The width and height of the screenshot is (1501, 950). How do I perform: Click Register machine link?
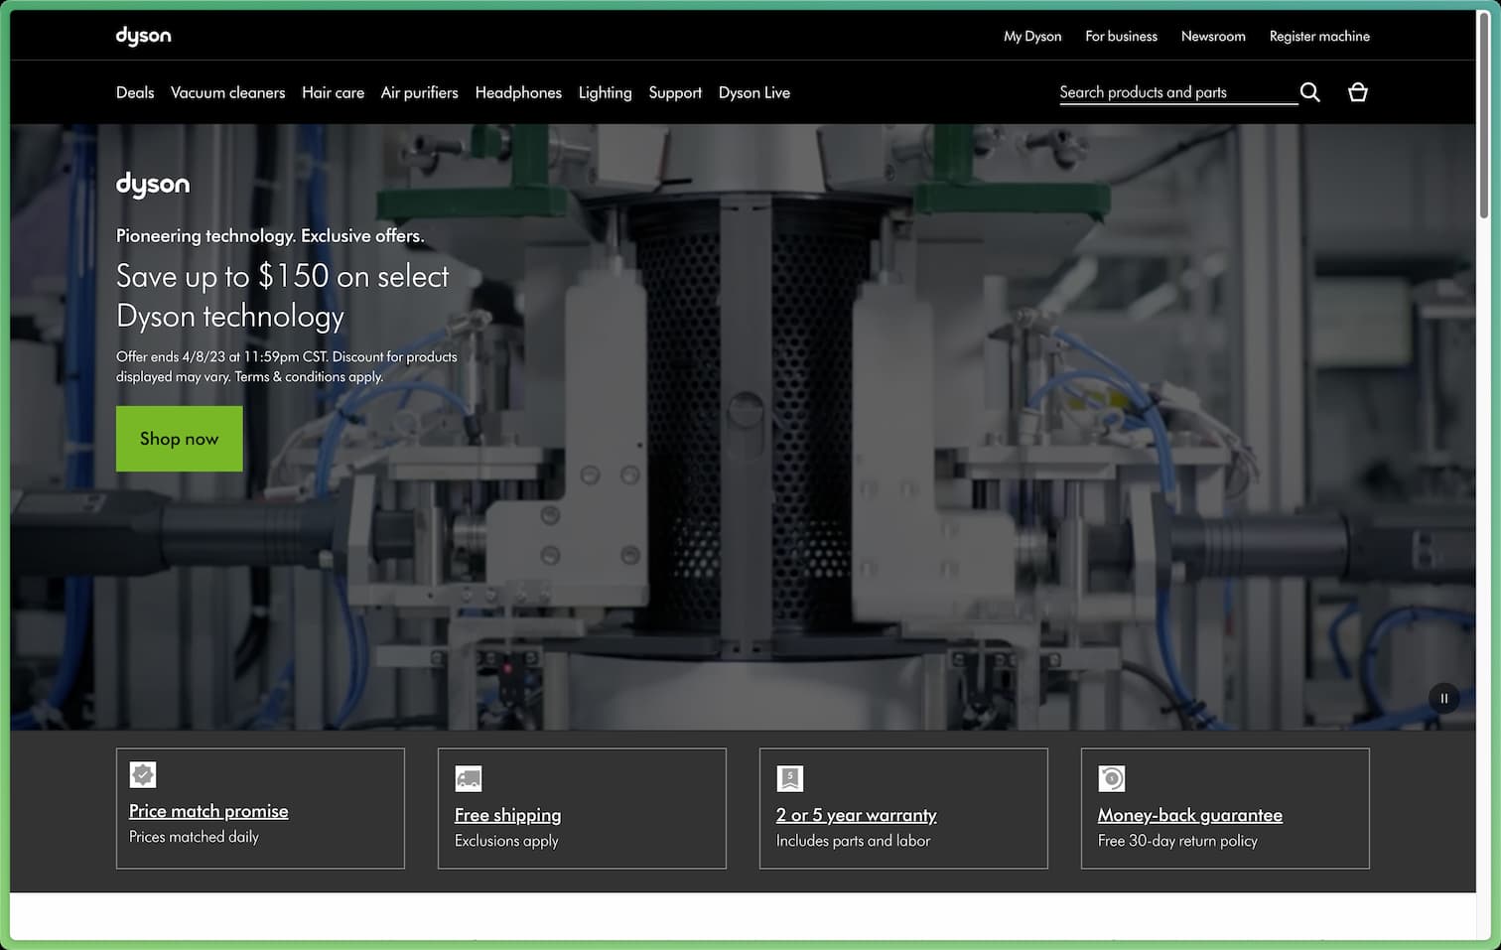[1319, 36]
